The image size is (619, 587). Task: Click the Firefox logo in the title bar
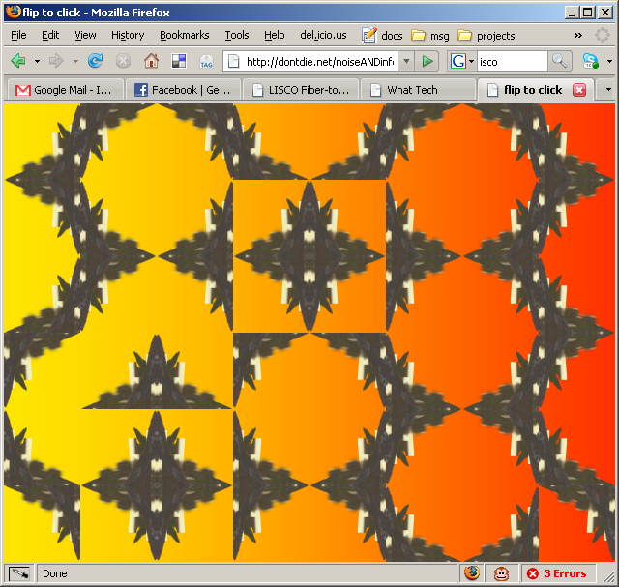(13, 12)
